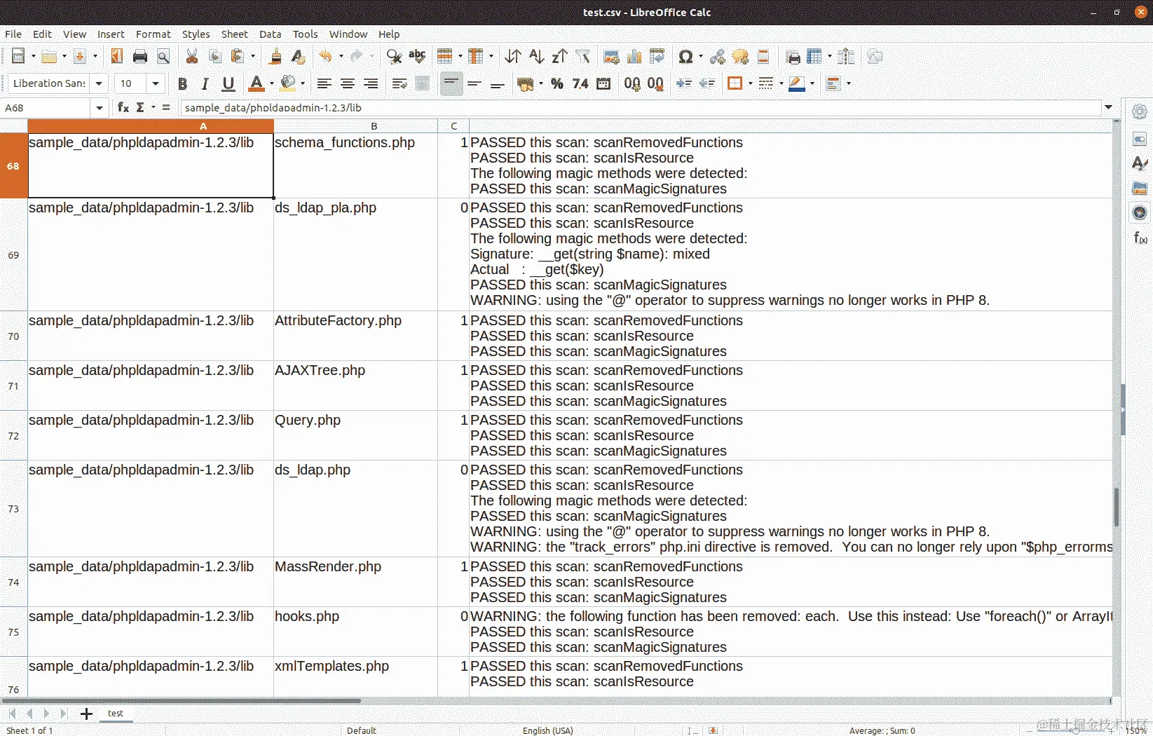The height and width of the screenshot is (736, 1153).
Task: Toggle underline formatting
Action: coord(228,83)
